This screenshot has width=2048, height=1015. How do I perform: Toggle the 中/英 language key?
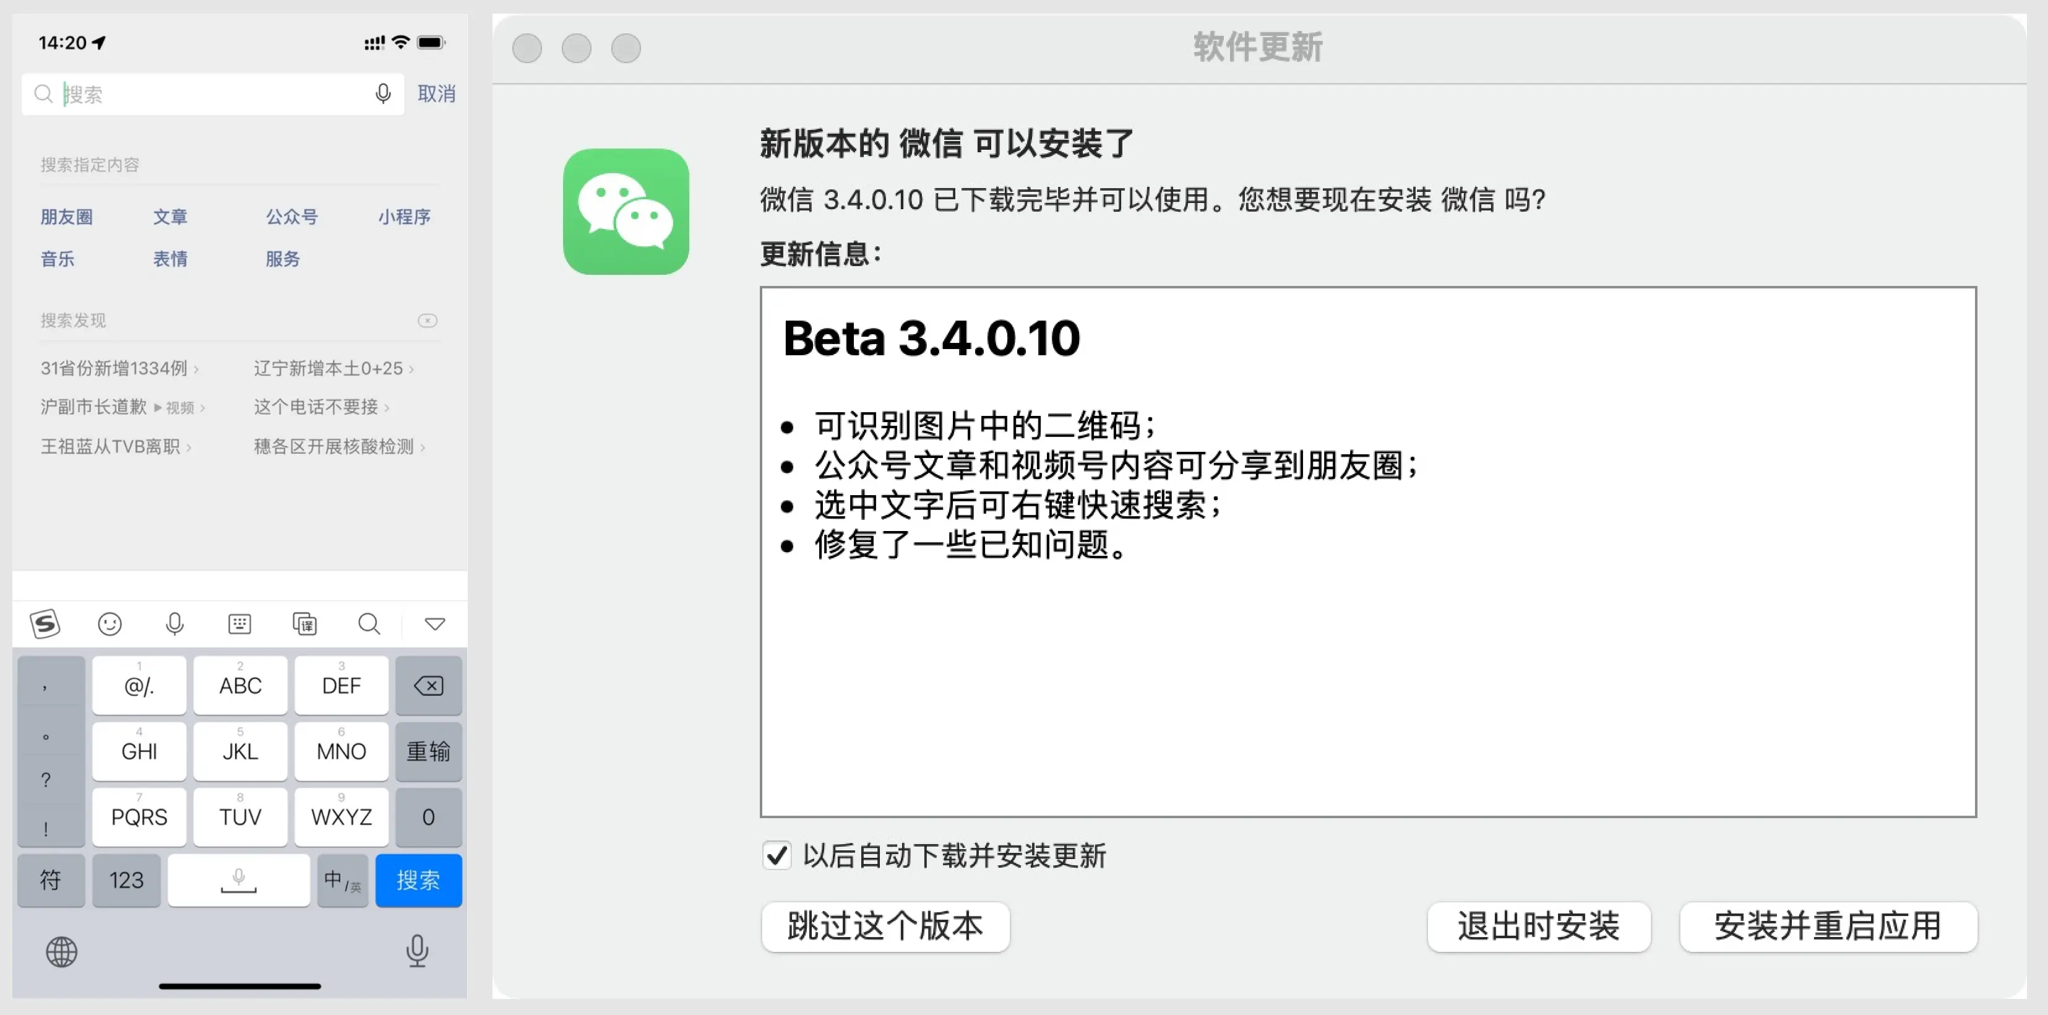tap(342, 881)
